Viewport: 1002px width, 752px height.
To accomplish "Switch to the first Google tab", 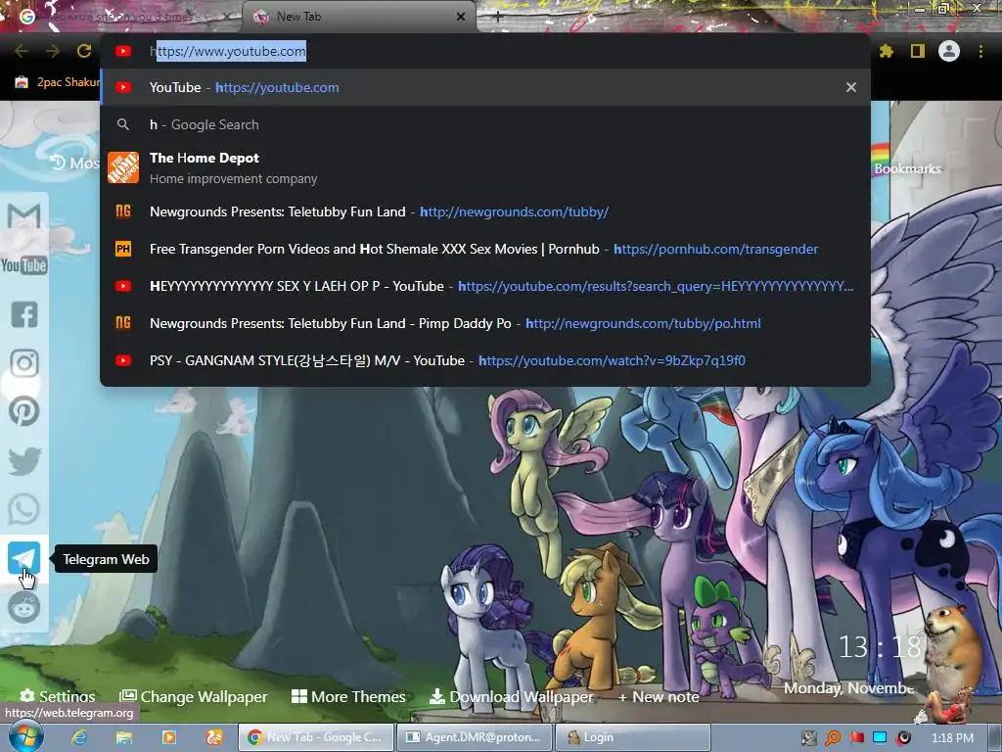I will click(120, 17).
